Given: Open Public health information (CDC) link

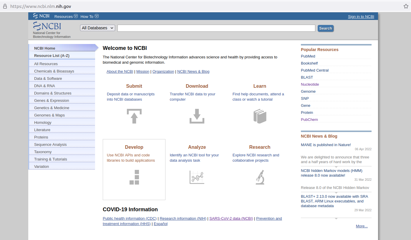Looking at the screenshot, I should coord(130,218).
